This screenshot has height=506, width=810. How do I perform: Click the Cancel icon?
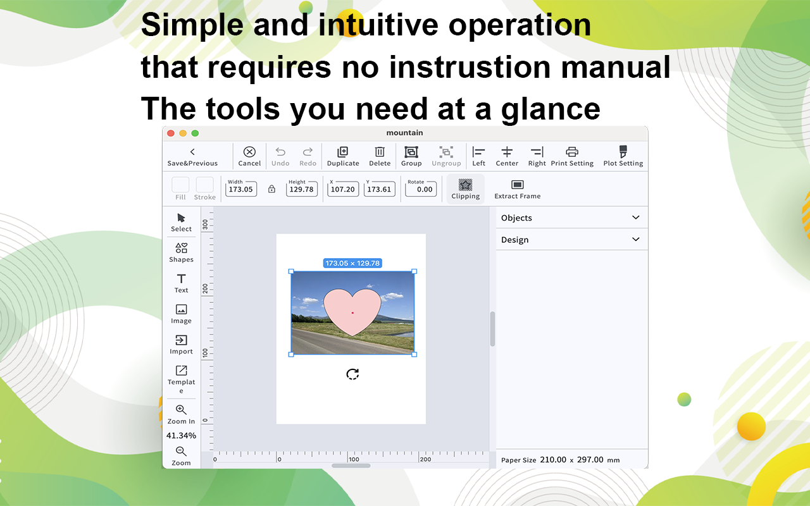point(249,152)
